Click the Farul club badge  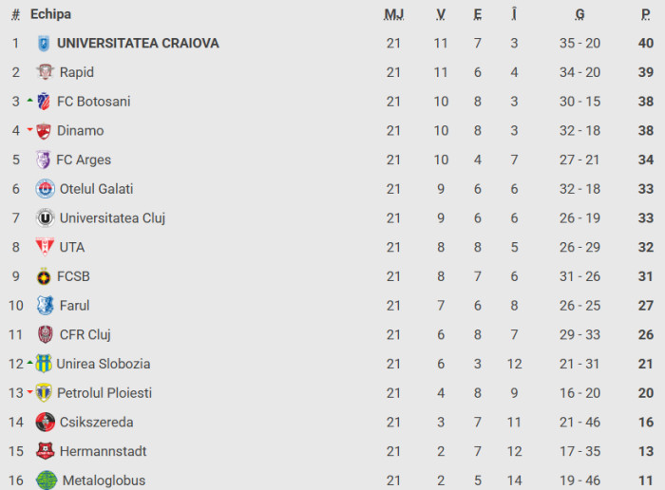click(44, 306)
